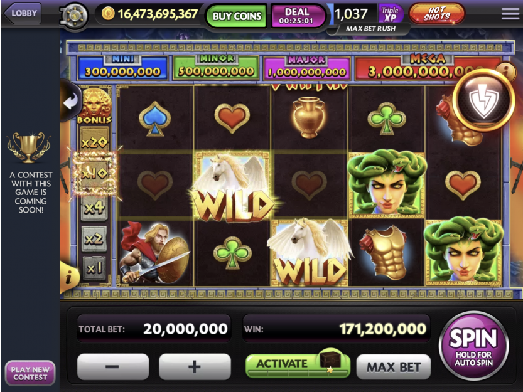Tap the Medusa Bonus head icon
This screenshot has width=523, height=392.
pyautogui.click(x=95, y=106)
